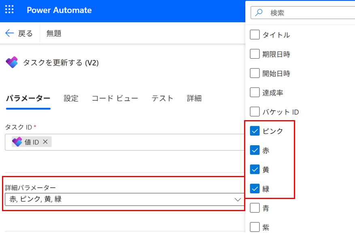The height and width of the screenshot is (233, 355).
Task: Open the コード ビュー tab
Action: point(115,98)
